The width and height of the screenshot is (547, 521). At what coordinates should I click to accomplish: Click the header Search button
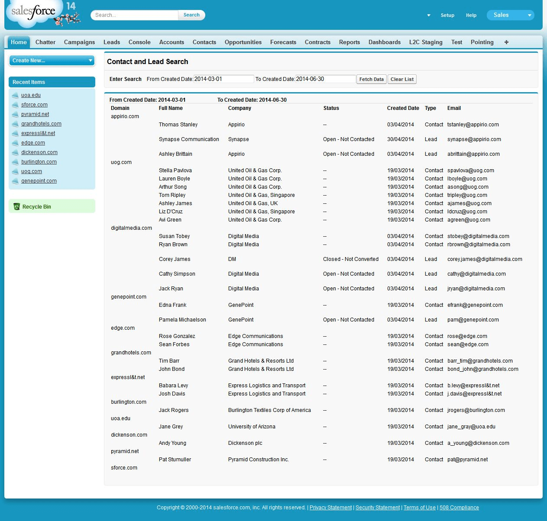[x=191, y=15]
